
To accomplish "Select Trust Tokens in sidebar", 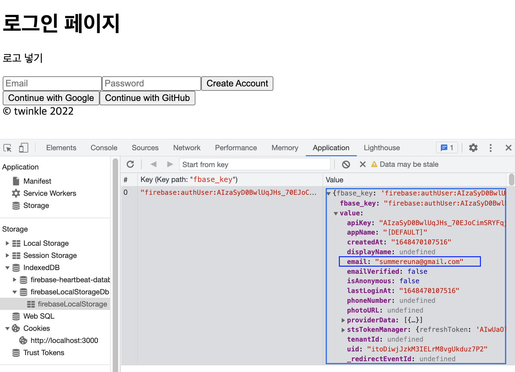I will pyautogui.click(x=44, y=353).
